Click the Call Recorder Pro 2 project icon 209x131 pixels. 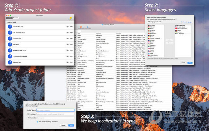click(x=10, y=32)
